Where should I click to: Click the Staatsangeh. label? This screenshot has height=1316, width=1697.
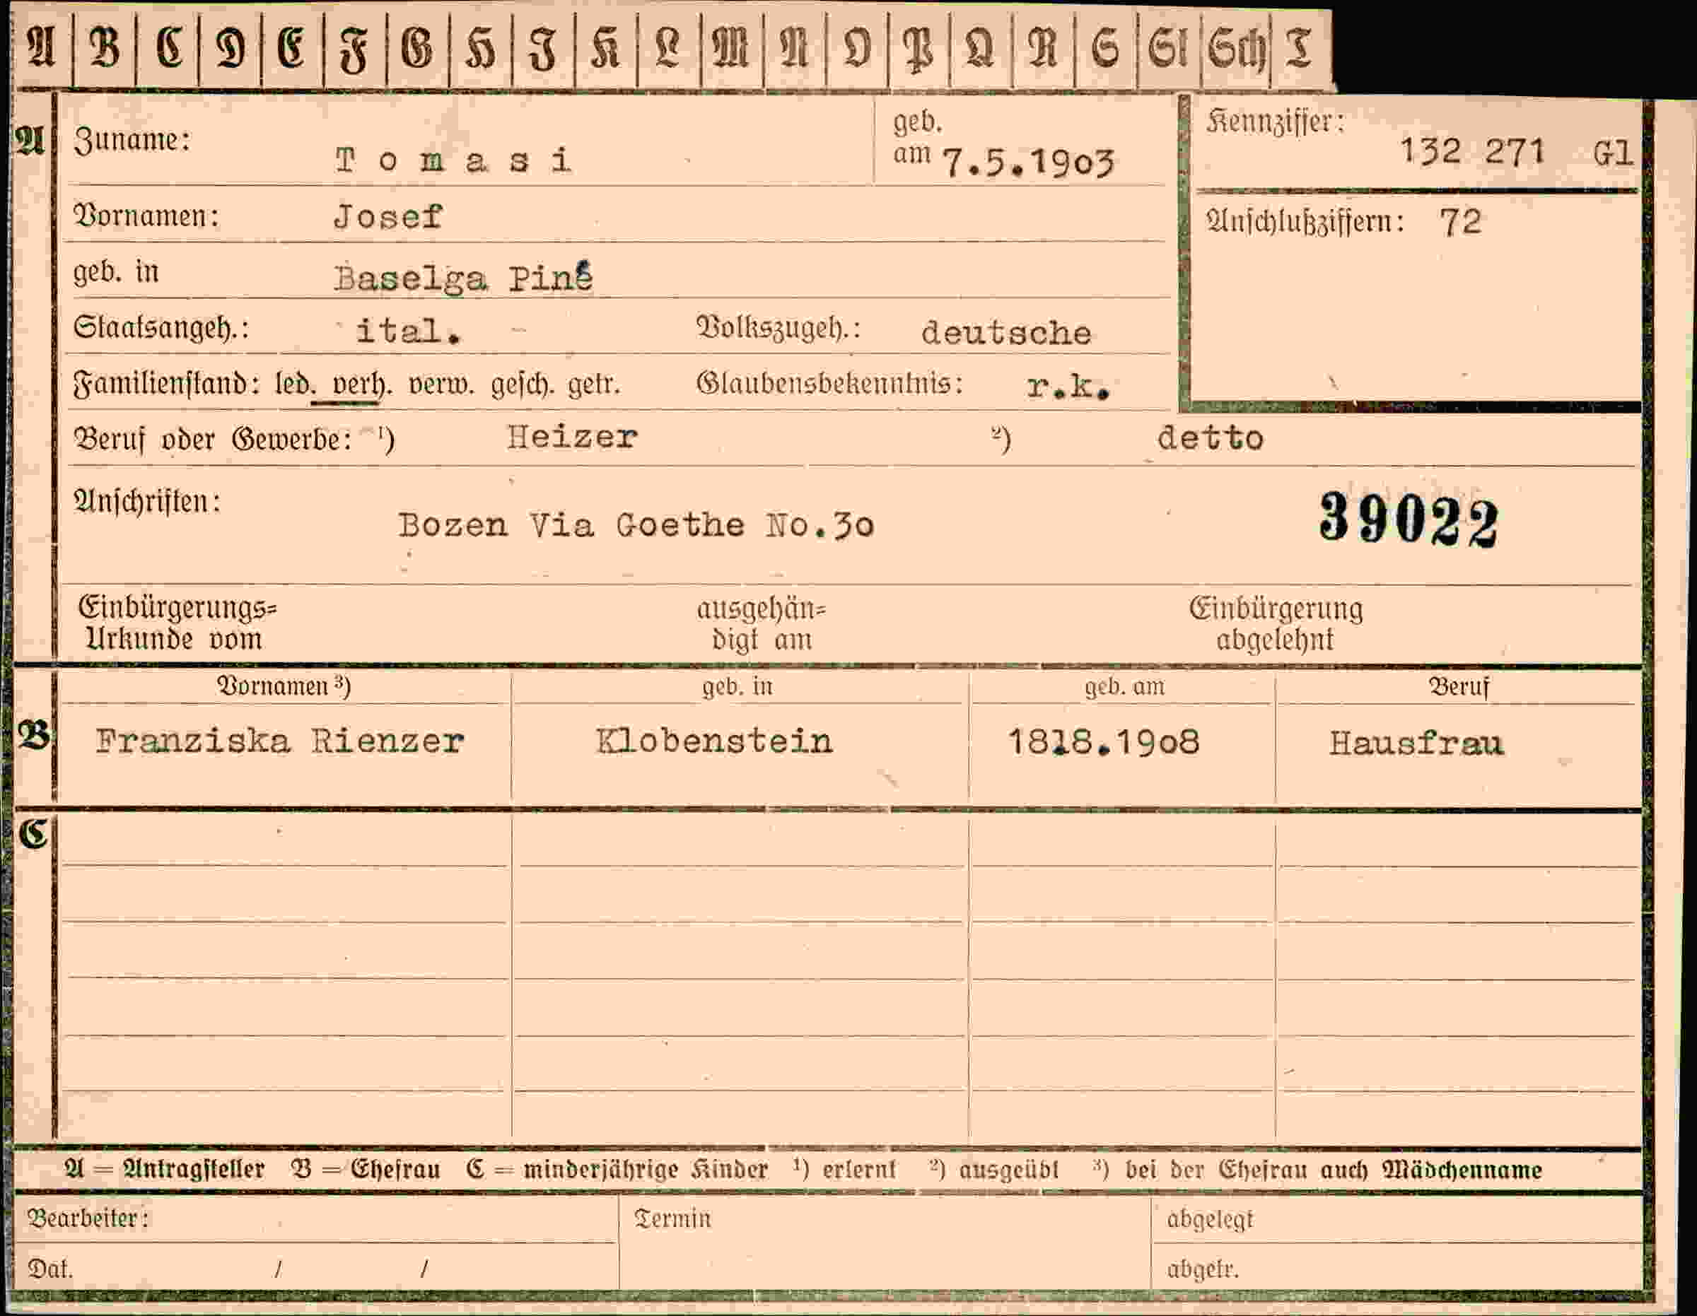[161, 329]
